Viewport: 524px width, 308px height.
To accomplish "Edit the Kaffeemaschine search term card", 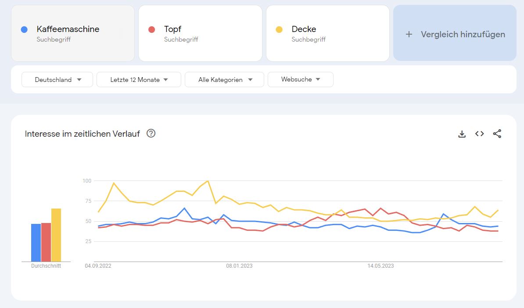I will [72, 33].
